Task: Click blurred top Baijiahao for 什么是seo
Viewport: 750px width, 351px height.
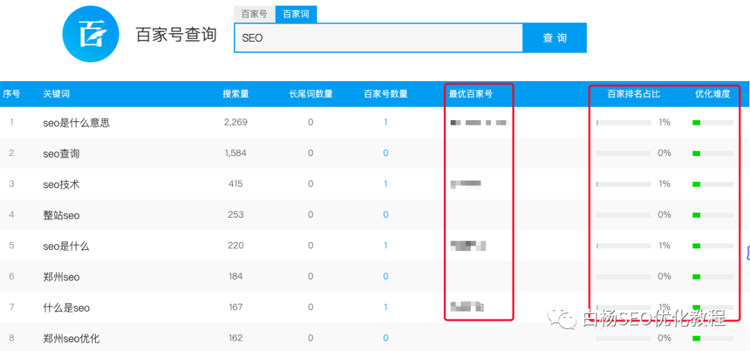Action: 467,307
